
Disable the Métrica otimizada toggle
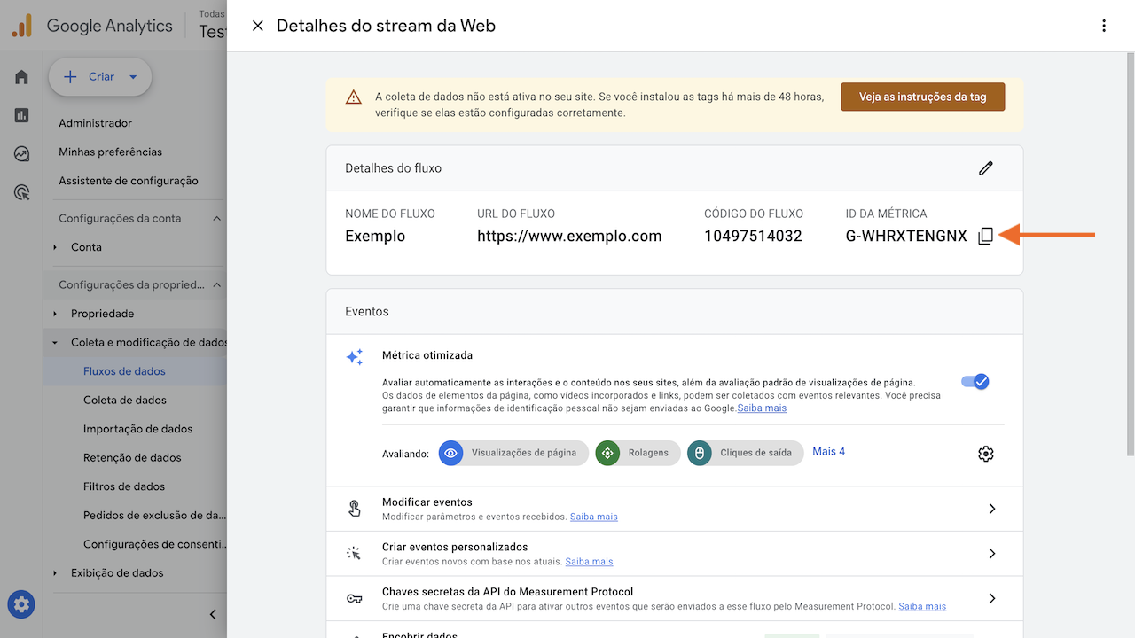click(974, 381)
